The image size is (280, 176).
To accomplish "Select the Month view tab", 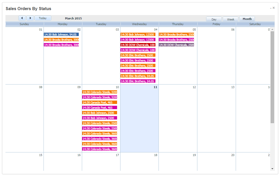I will coord(247,19).
